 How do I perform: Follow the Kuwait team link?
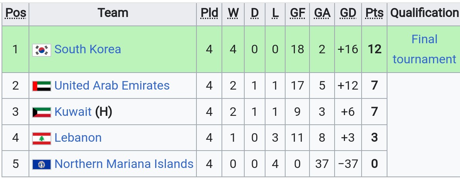pos(73,112)
